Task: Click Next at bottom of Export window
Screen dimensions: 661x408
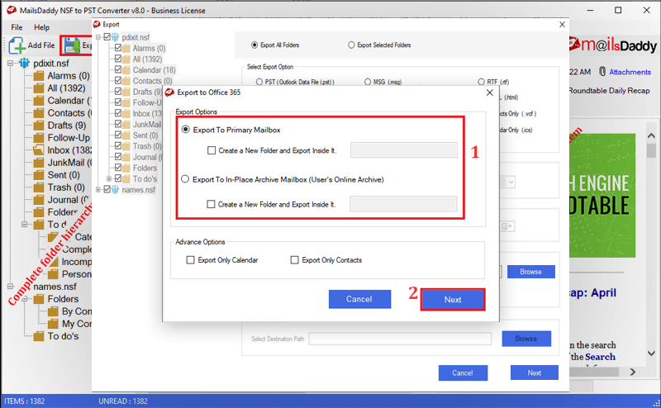Action: 534,372
